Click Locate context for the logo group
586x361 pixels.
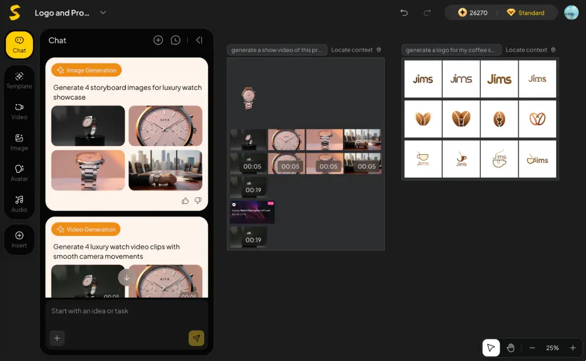(x=530, y=50)
